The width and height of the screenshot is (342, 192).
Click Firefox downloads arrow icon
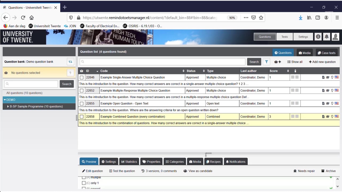pyautogui.click(x=301, y=18)
